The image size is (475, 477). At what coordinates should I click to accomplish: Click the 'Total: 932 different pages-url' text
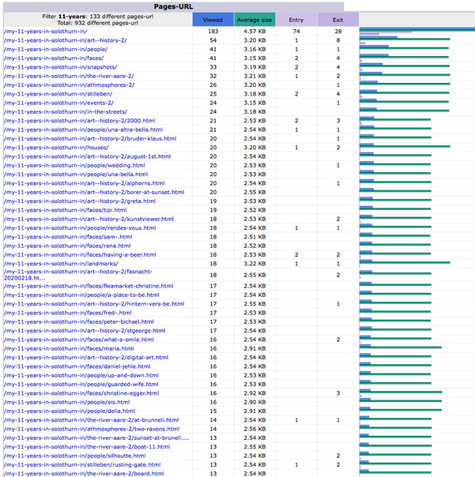pyautogui.click(x=97, y=23)
